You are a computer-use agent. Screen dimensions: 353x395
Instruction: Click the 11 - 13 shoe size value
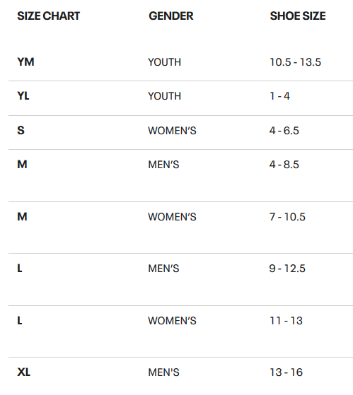(x=287, y=321)
